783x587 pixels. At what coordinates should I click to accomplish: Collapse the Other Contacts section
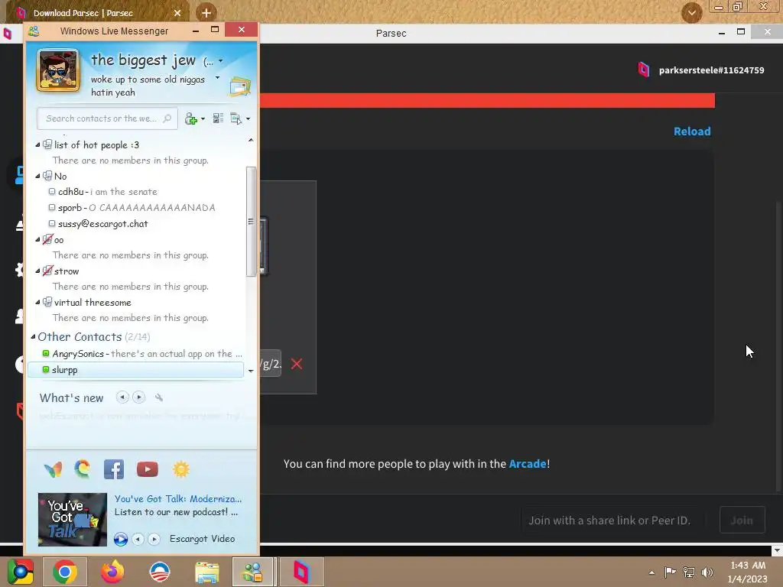pos(33,336)
